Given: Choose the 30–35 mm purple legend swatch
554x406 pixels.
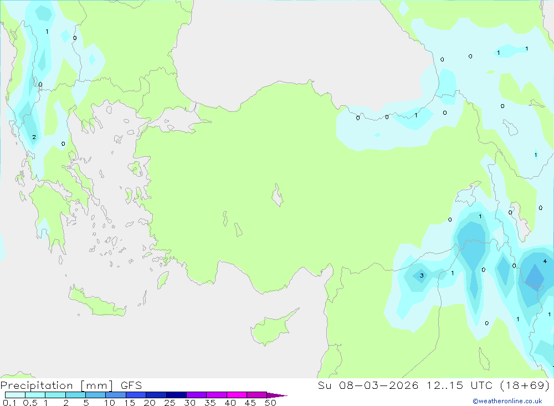Looking at the screenshot, I should click(196, 395).
